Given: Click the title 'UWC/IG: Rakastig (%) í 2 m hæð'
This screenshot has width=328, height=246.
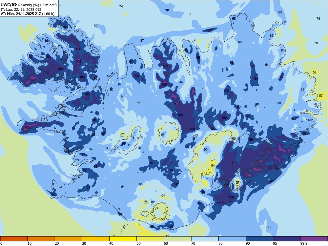Looking at the screenshot, I should click(29, 5).
